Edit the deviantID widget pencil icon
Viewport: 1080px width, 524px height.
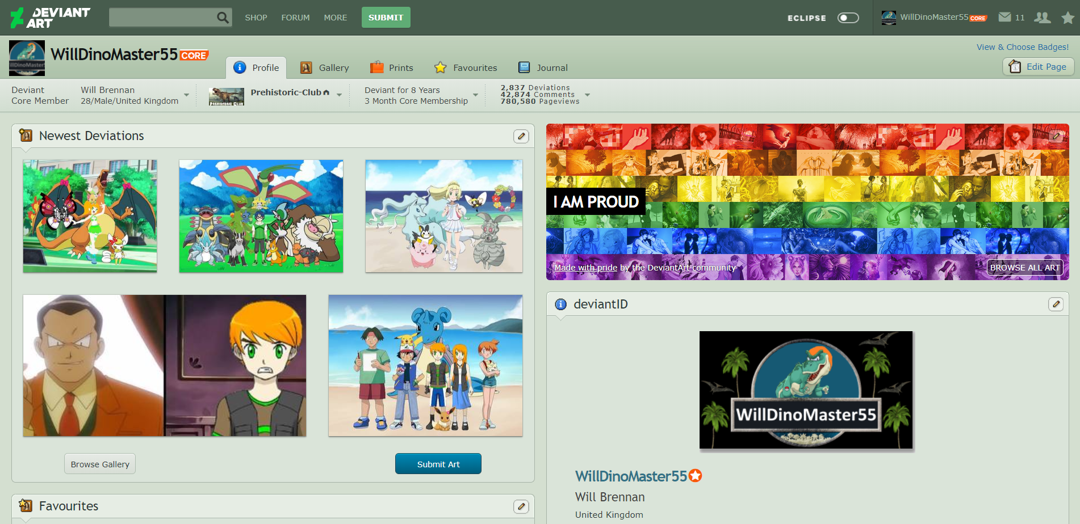click(x=1056, y=304)
